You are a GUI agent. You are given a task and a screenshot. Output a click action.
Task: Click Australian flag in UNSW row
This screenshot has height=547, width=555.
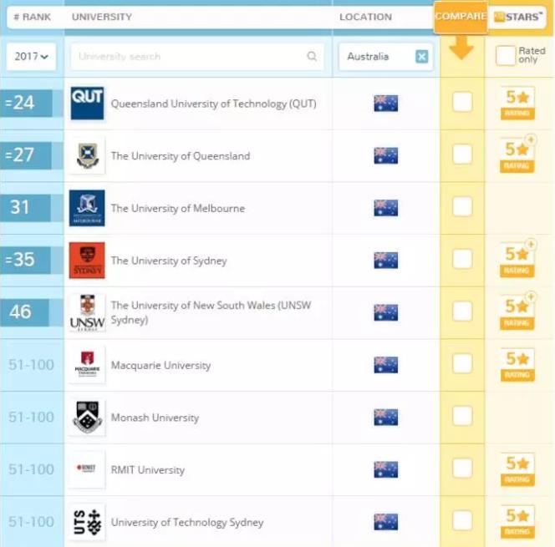tap(386, 312)
